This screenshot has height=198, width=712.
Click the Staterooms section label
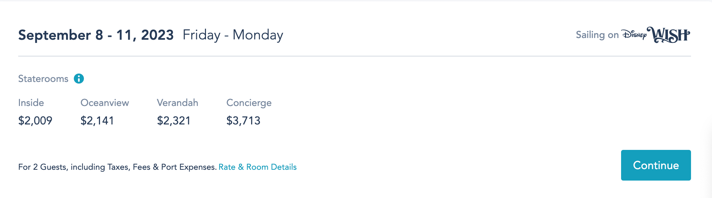coord(43,79)
